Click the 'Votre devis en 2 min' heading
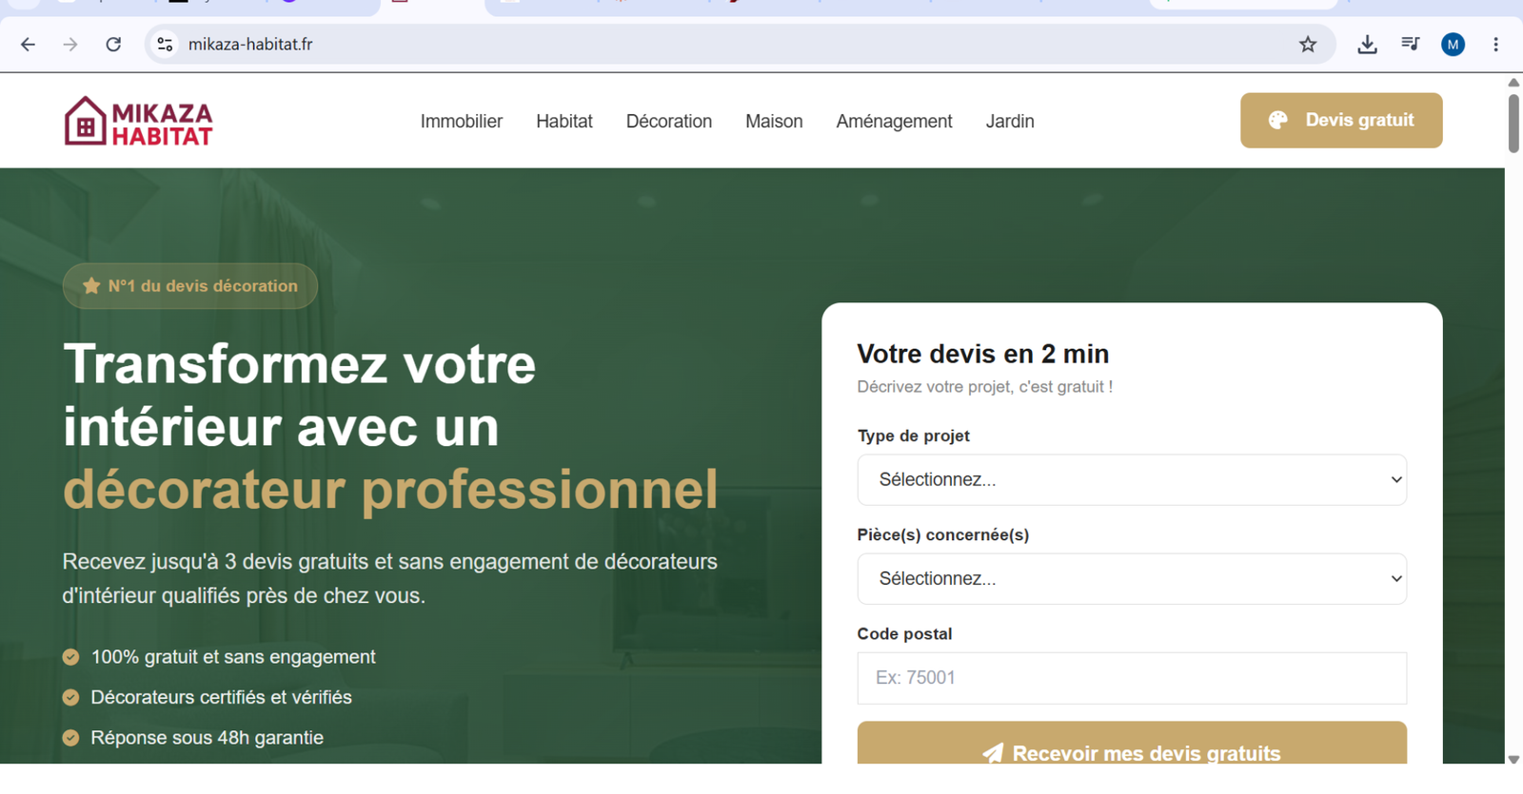Viewport: 1523px width, 794px height. [x=982, y=354]
